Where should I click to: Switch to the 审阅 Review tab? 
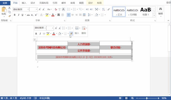72,3
